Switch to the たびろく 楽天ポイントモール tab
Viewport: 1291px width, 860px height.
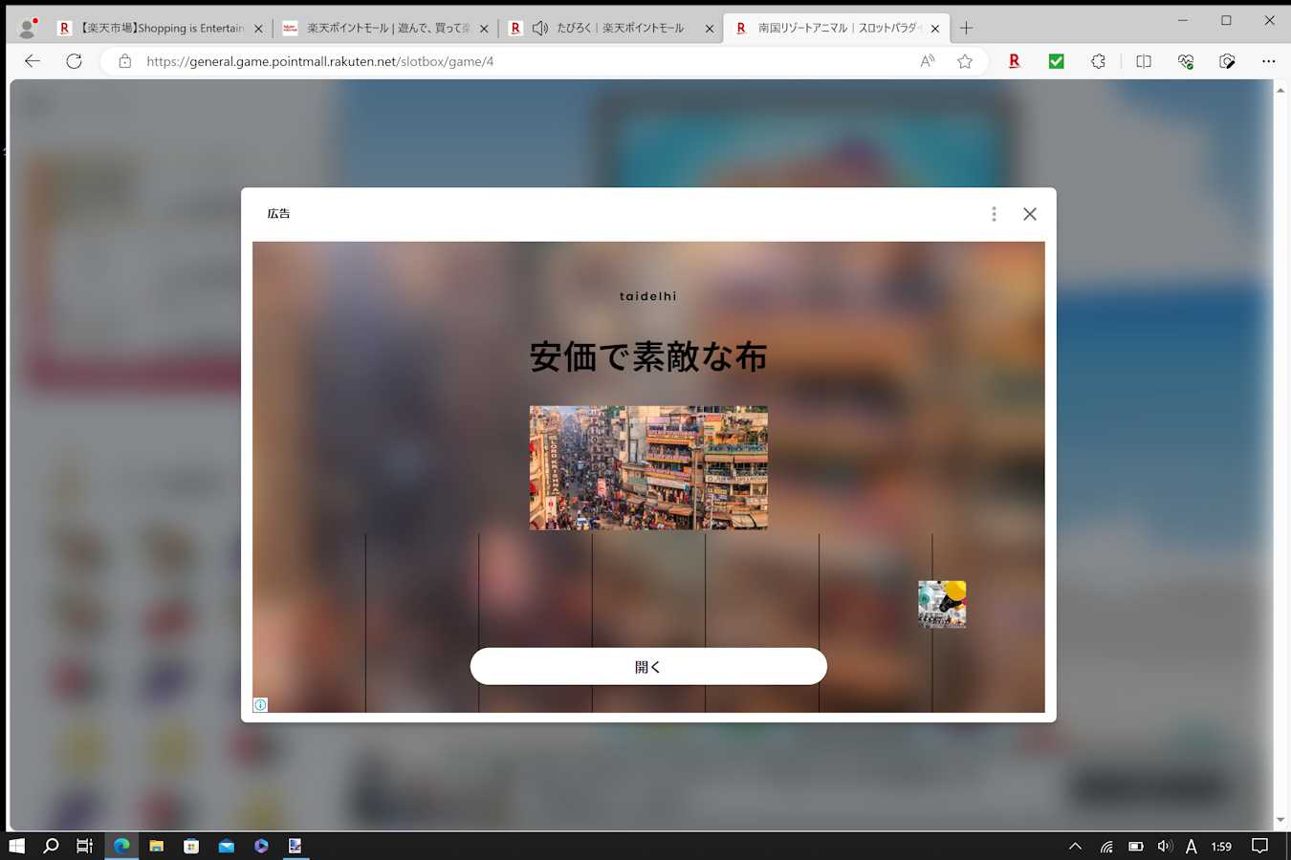[609, 29]
